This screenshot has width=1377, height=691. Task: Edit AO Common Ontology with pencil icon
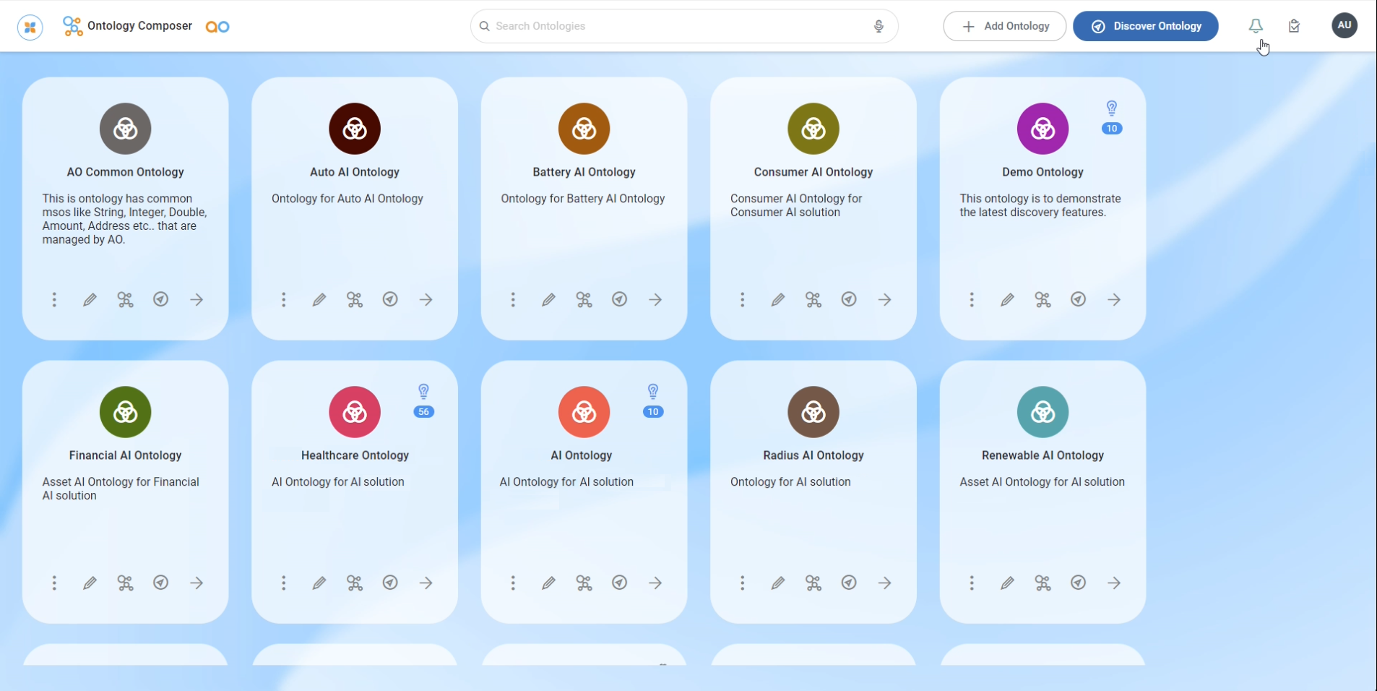90,299
